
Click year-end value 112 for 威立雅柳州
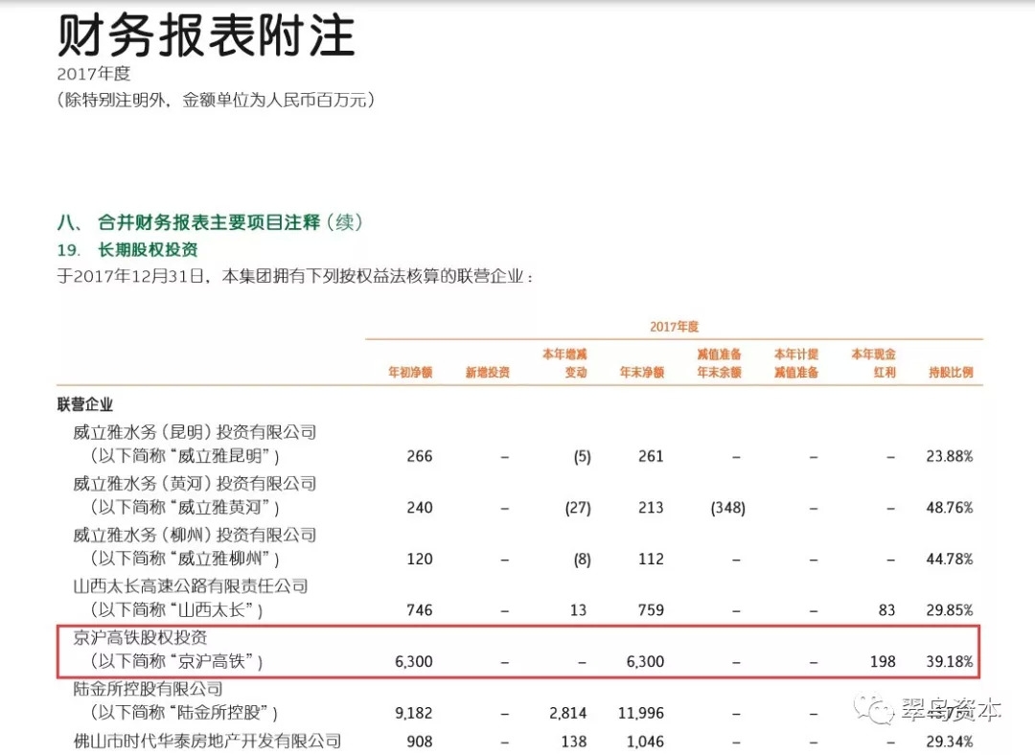tap(650, 559)
